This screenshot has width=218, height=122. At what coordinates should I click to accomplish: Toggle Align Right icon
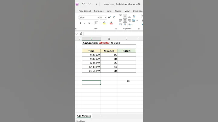pyautogui.click(x=130, y=21)
